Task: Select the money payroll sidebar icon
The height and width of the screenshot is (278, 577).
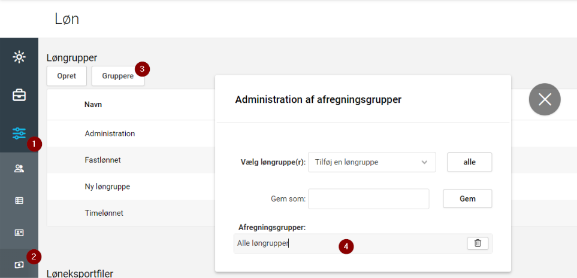Action: (19, 265)
